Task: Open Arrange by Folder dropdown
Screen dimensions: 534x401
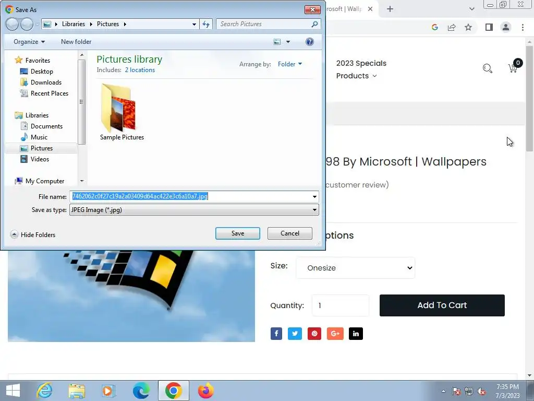Action: pos(290,64)
